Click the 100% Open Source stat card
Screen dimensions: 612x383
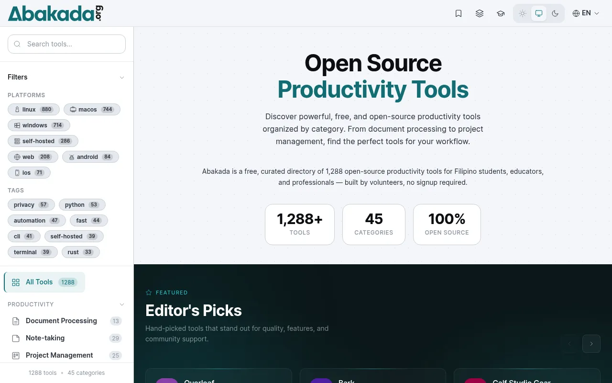tap(447, 225)
